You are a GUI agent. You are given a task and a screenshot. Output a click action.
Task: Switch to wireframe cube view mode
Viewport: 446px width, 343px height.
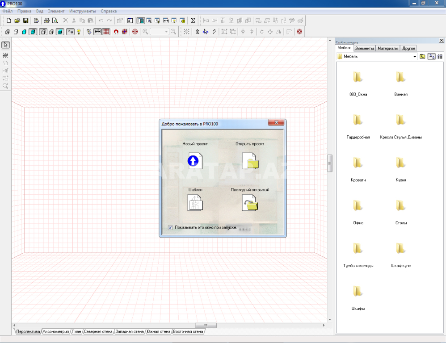coord(8,32)
